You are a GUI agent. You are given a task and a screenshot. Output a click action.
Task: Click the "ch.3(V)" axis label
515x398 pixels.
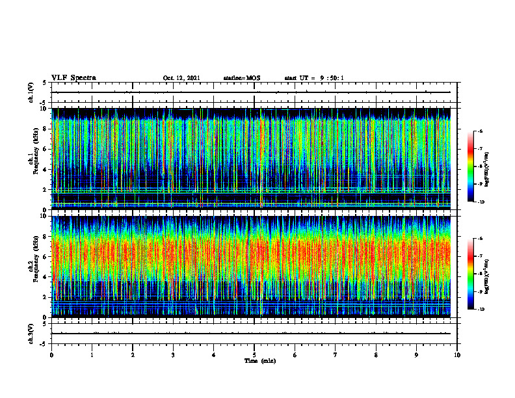[31, 334]
